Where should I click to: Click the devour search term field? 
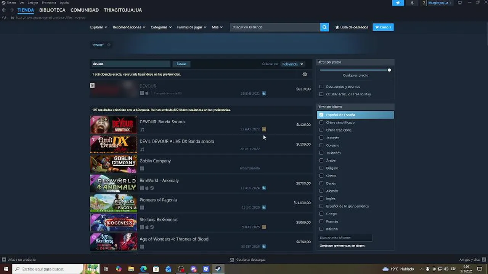[130, 64]
